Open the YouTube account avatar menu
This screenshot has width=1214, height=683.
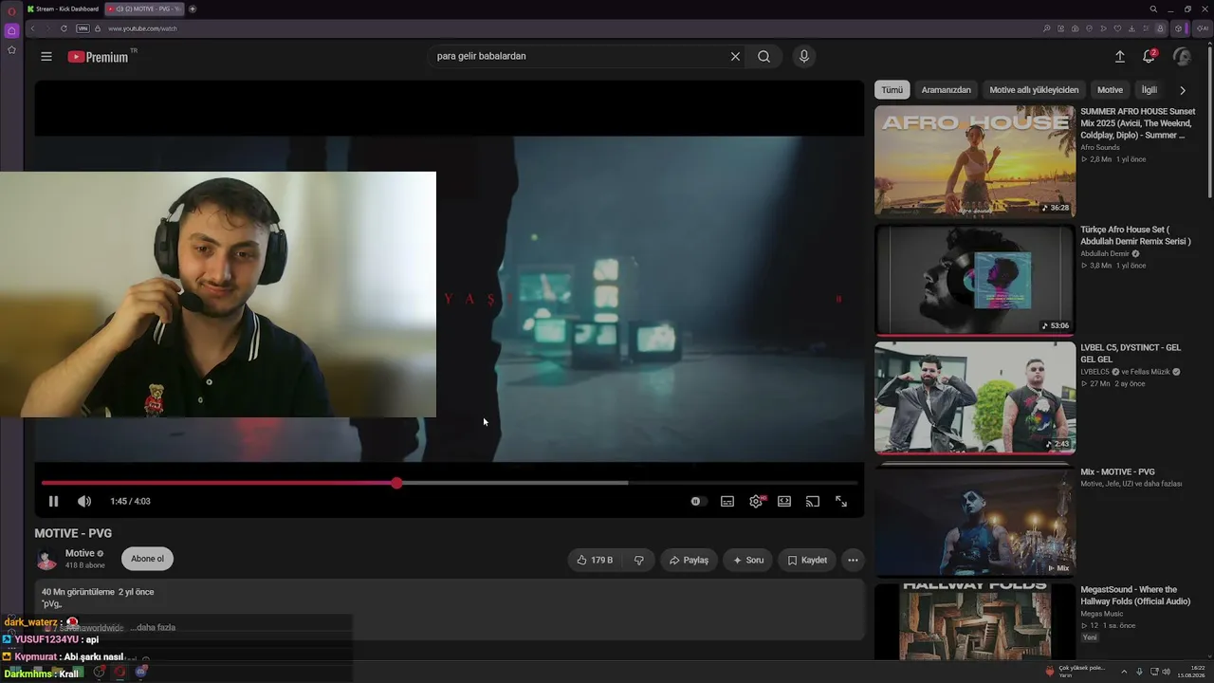pos(1182,57)
